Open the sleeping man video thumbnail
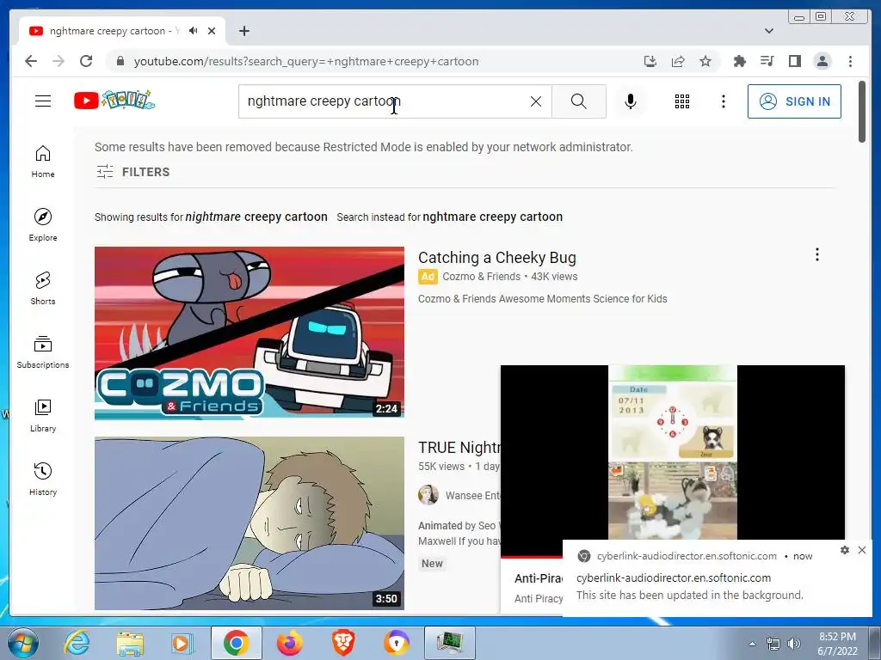This screenshot has width=881, height=660. click(249, 523)
